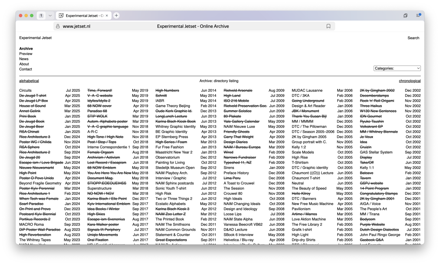The width and height of the screenshot is (440, 265).
Task: View the Crouwel 80 entry
Action: [233, 194]
